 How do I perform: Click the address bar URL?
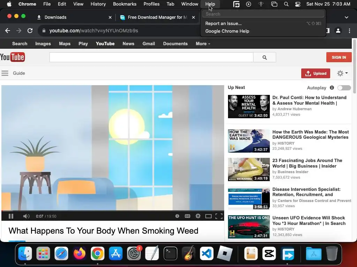pyautogui.click(x=93, y=31)
